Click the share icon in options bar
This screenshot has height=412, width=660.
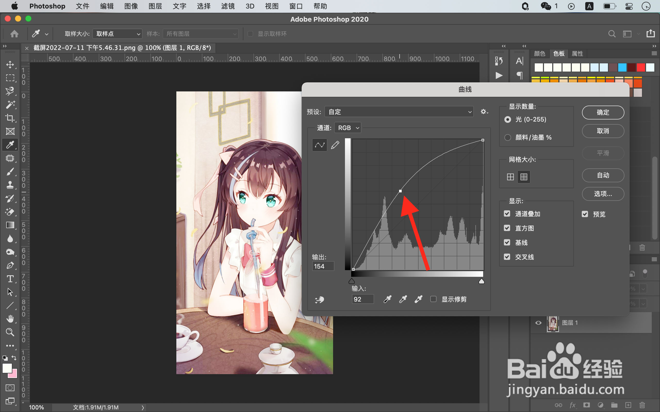click(x=650, y=33)
